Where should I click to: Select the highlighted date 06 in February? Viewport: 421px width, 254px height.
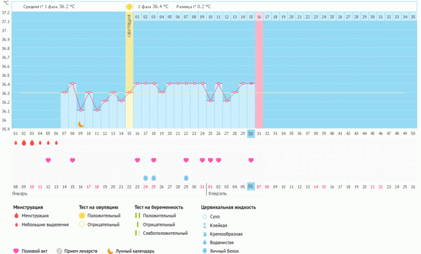tap(251, 186)
